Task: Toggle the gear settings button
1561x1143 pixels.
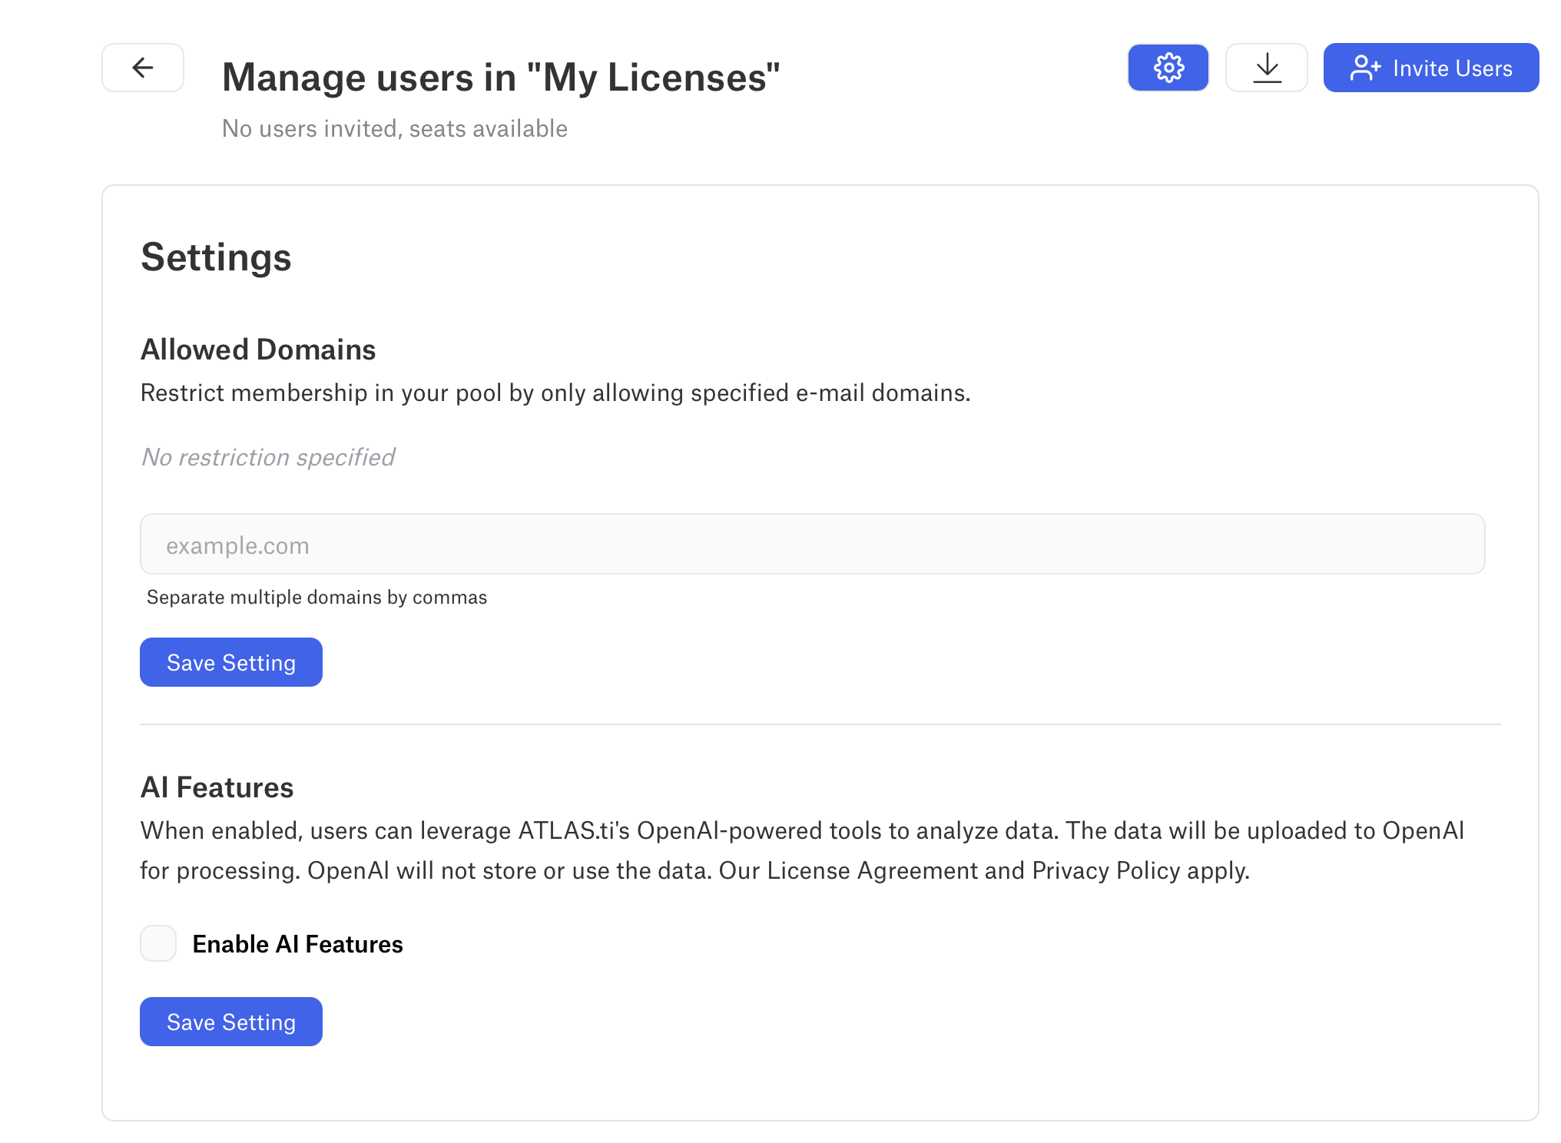Action: coord(1168,68)
